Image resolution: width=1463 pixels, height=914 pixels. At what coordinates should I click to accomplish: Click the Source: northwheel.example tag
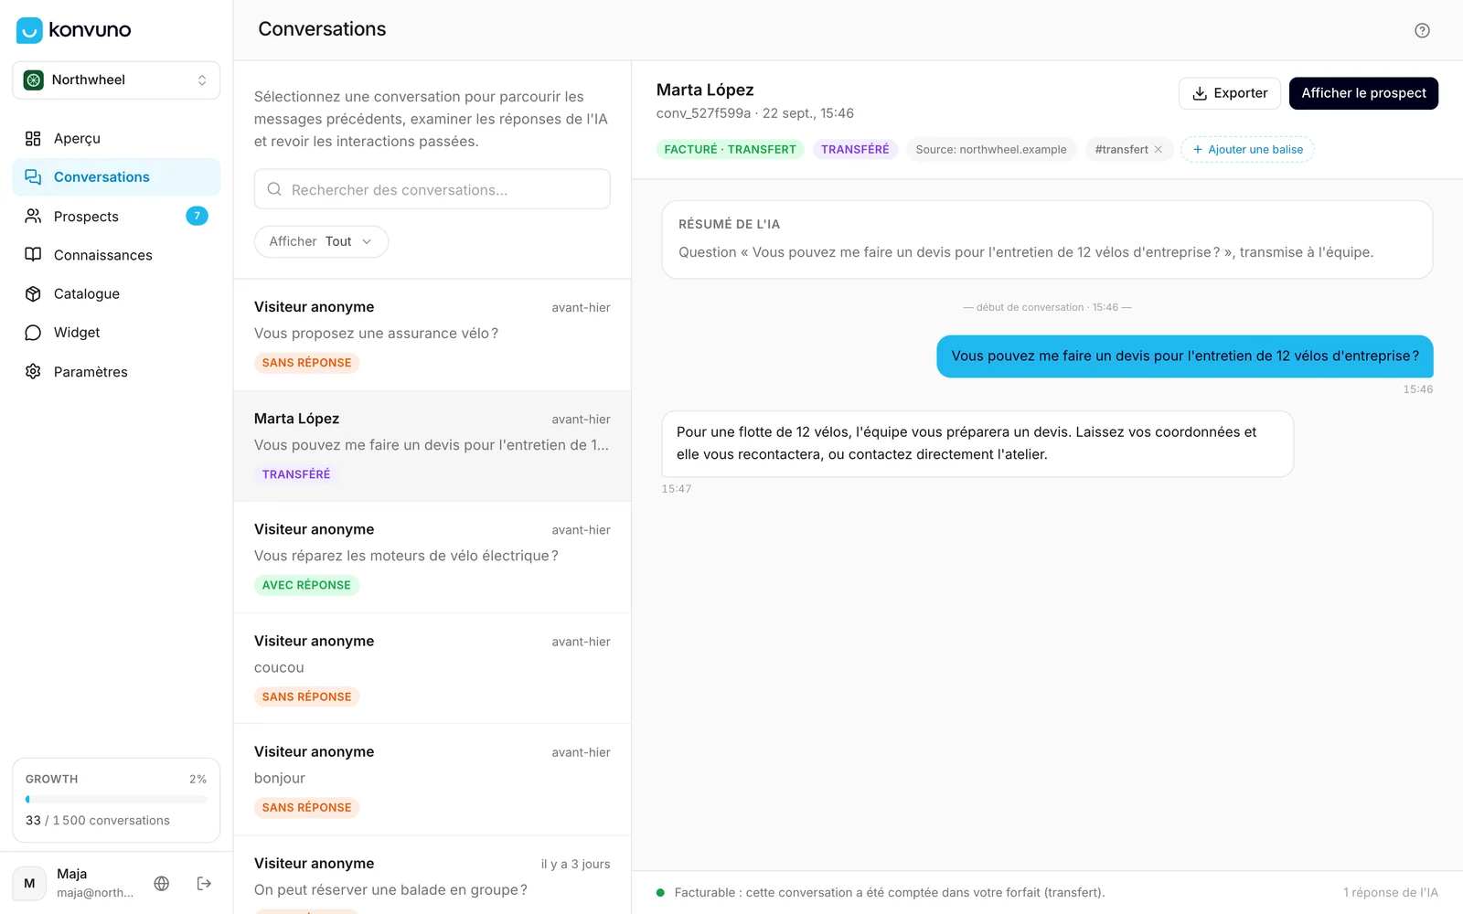click(991, 149)
